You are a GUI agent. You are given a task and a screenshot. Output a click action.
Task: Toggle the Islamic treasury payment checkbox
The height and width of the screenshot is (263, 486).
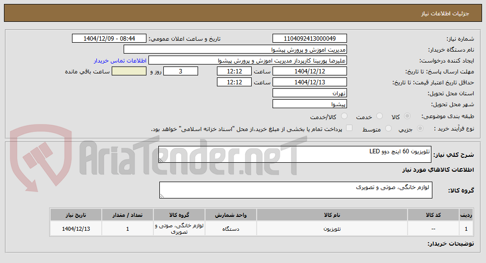coord(349,128)
